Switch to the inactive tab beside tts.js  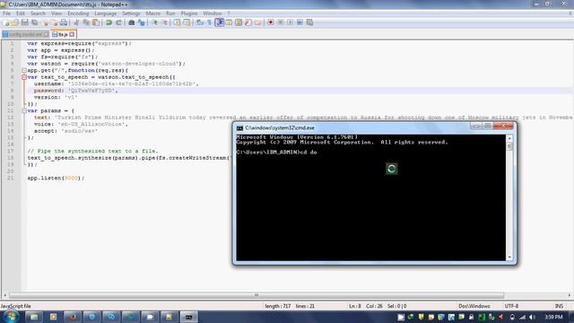[25, 34]
